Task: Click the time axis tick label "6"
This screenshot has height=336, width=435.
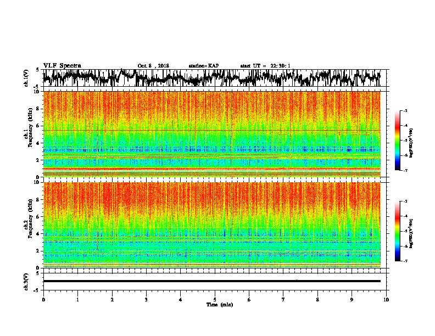Action: pyautogui.click(x=249, y=300)
